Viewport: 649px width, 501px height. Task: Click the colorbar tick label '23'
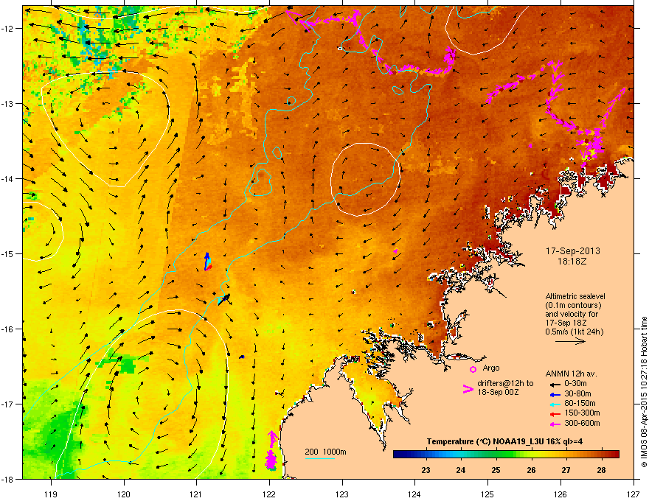(426, 470)
